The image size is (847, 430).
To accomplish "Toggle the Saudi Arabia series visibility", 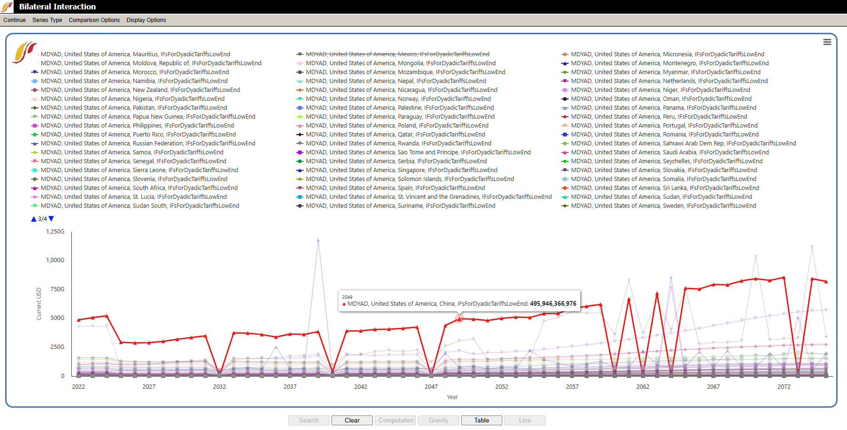I will pyautogui.click(x=670, y=152).
